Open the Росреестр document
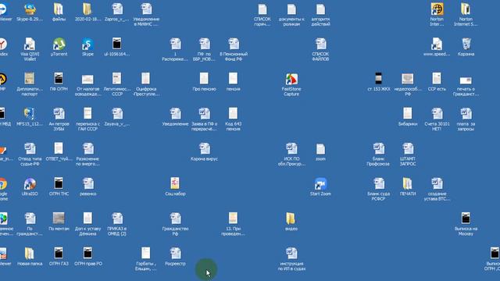500x281 pixels. coord(175,254)
